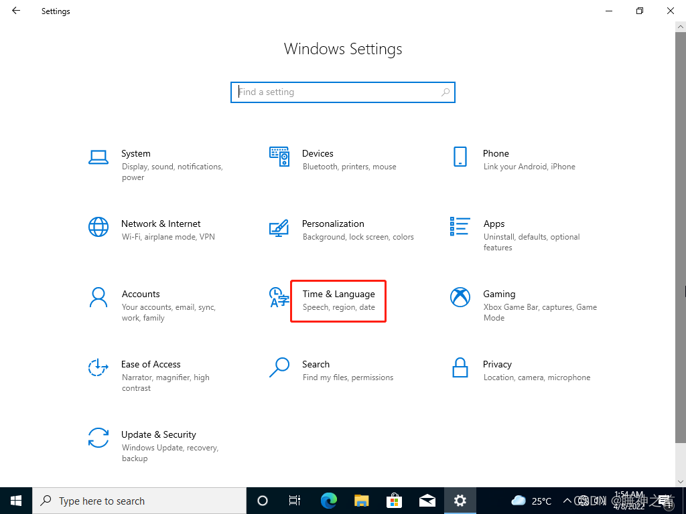Open the Ease of Access icon
Viewport: 686px width, 514px height.
click(x=98, y=367)
